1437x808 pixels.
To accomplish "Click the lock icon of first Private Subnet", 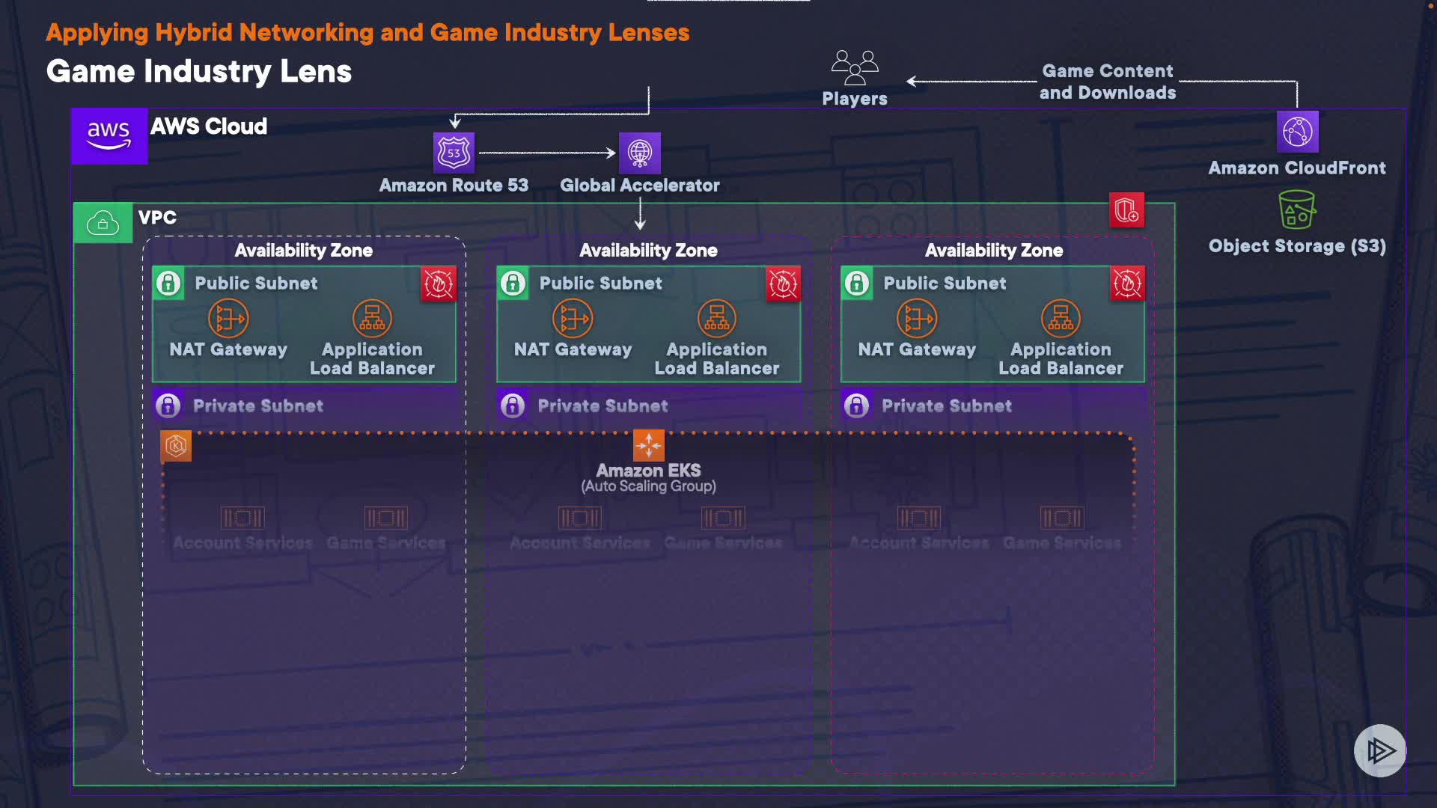I will (x=168, y=405).
